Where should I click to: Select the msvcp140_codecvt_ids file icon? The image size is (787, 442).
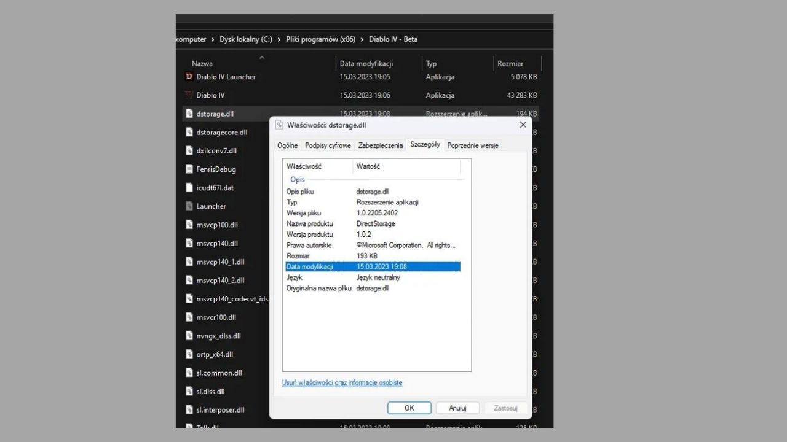189,299
